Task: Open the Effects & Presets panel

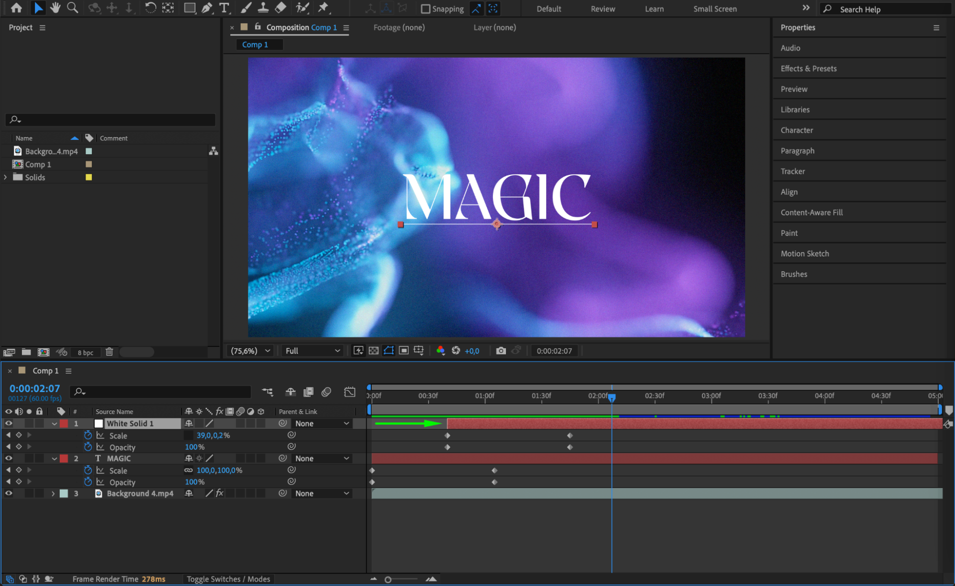Action: pyautogui.click(x=808, y=68)
